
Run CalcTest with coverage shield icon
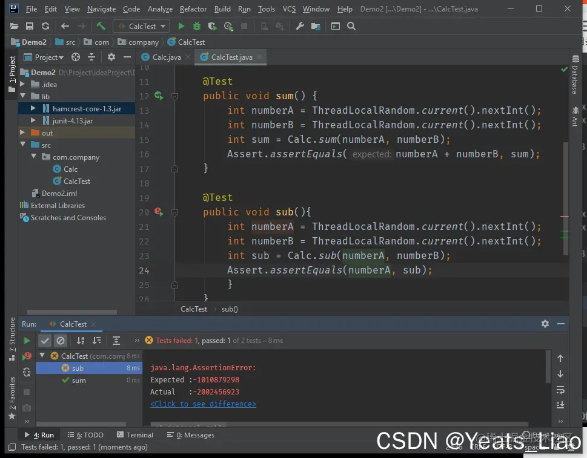point(212,26)
